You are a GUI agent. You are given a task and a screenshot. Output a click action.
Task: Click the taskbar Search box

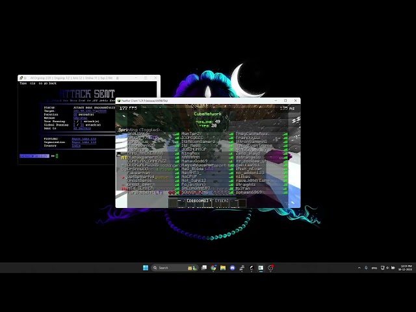(x=175, y=268)
